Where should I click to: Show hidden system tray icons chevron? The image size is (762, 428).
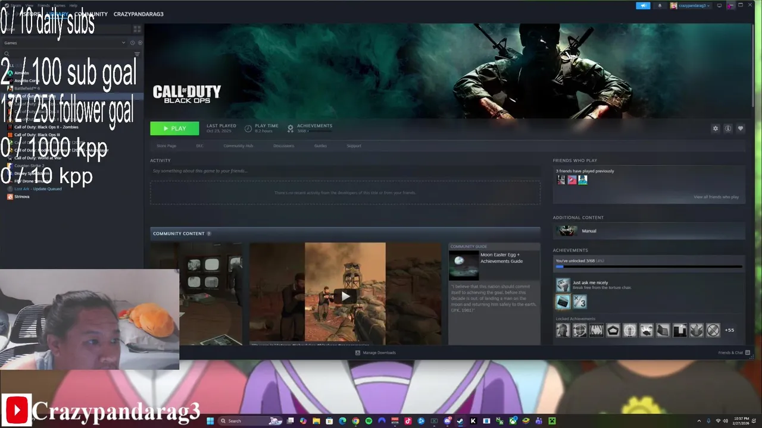point(699,421)
